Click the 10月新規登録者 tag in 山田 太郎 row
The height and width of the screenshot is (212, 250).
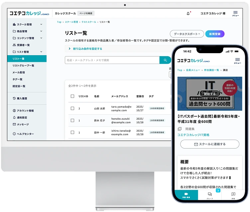click(157, 108)
